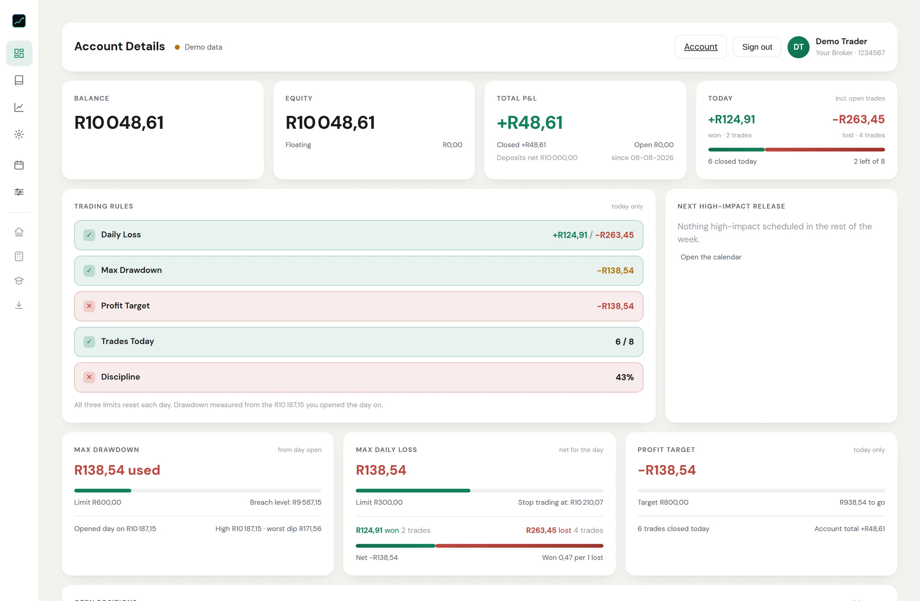The height and width of the screenshot is (601, 920).
Task: Open the calculator icon in sidebar
Action: point(19,256)
